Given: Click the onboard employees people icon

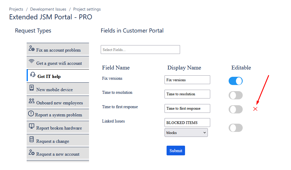Looking at the screenshot, I should [x=32, y=101].
